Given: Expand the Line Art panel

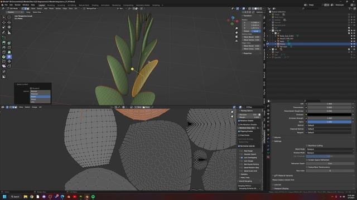Looking at the screenshot, I should 278,185.
